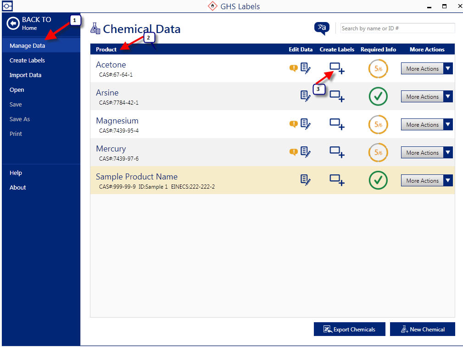Click the Export Chemicals button
This screenshot has height=347, width=463.
(x=349, y=329)
